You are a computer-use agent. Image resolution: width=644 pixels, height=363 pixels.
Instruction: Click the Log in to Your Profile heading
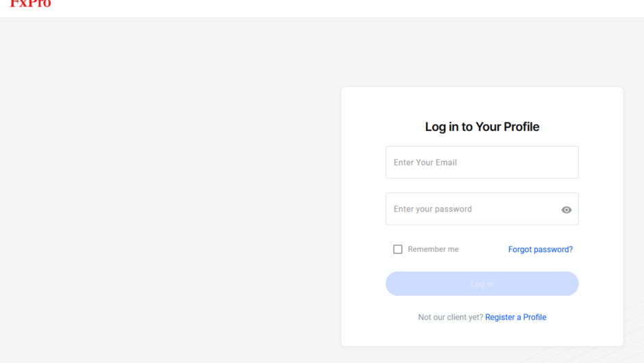482,127
